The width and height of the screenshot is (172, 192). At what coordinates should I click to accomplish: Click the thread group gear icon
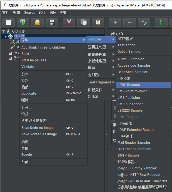(10, 37)
